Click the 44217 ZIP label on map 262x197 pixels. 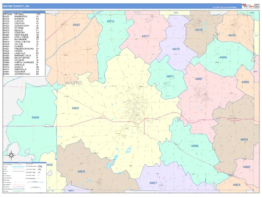145,36
